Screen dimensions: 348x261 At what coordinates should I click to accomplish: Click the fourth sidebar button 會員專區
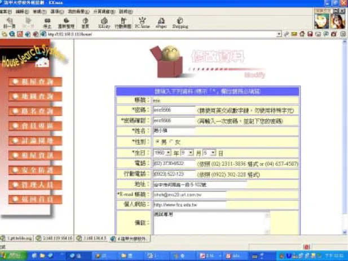36,126
